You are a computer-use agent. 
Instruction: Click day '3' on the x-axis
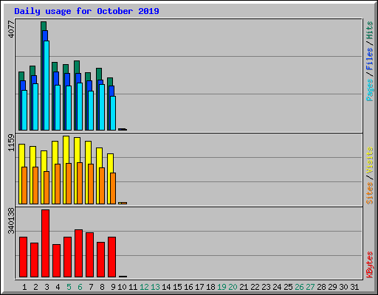click(x=47, y=287)
